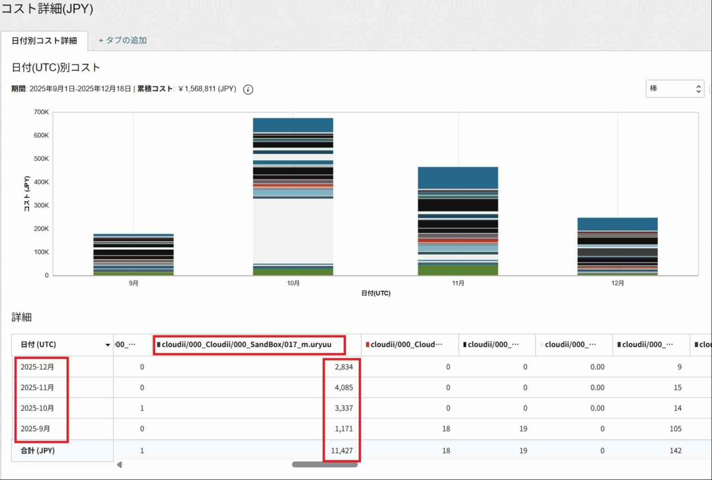Image resolution: width=712 pixels, height=480 pixels.
Task: Click the top blue segment of 12月 bar
Action: [617, 224]
